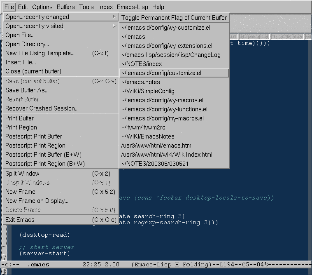Click 'Save Buffer As...' menu item
The height and width of the screenshot is (275, 312).
pos(27,90)
